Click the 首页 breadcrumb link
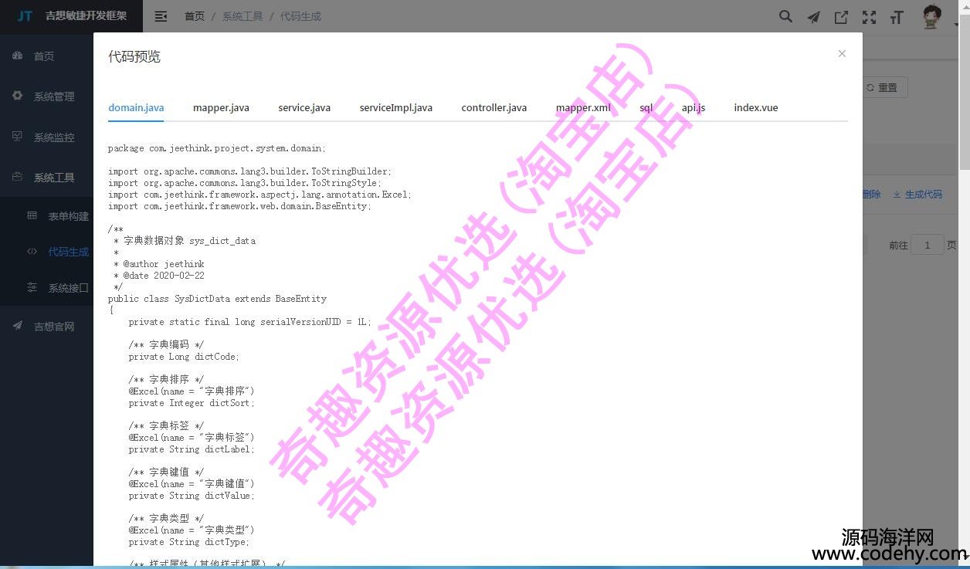Screen dimensions: 970x569 pyautogui.click(x=195, y=16)
